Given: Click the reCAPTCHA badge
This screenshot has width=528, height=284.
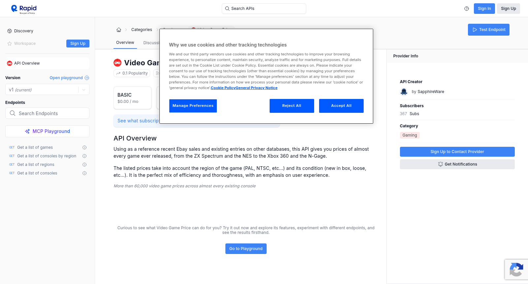Looking at the screenshot, I should (x=516, y=269).
